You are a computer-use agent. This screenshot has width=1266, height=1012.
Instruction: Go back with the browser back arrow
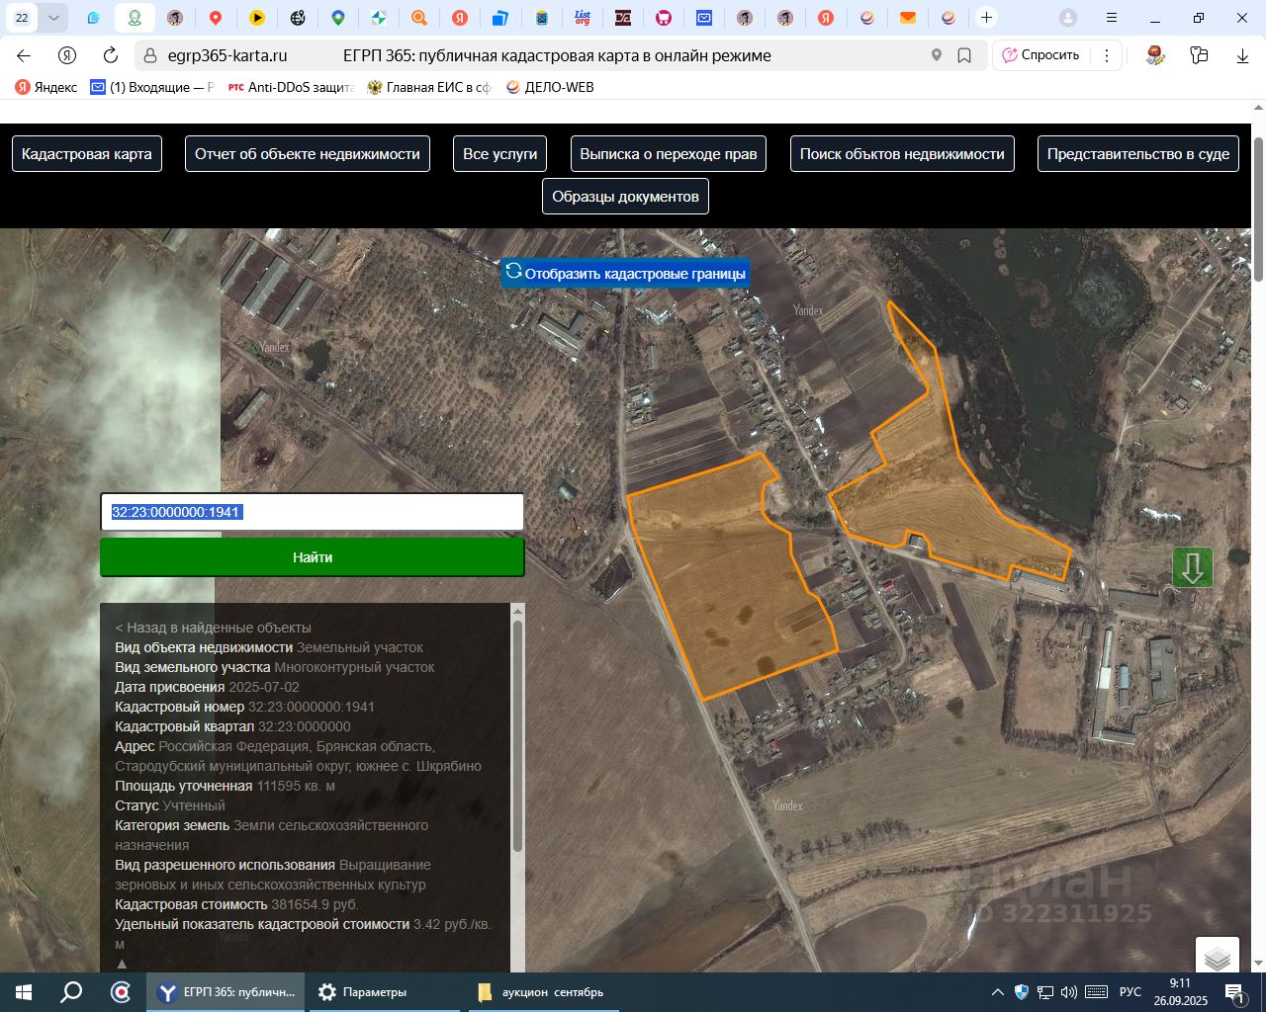pyautogui.click(x=24, y=55)
